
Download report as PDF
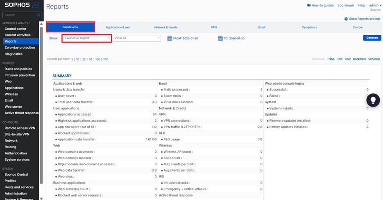[x=340, y=59]
